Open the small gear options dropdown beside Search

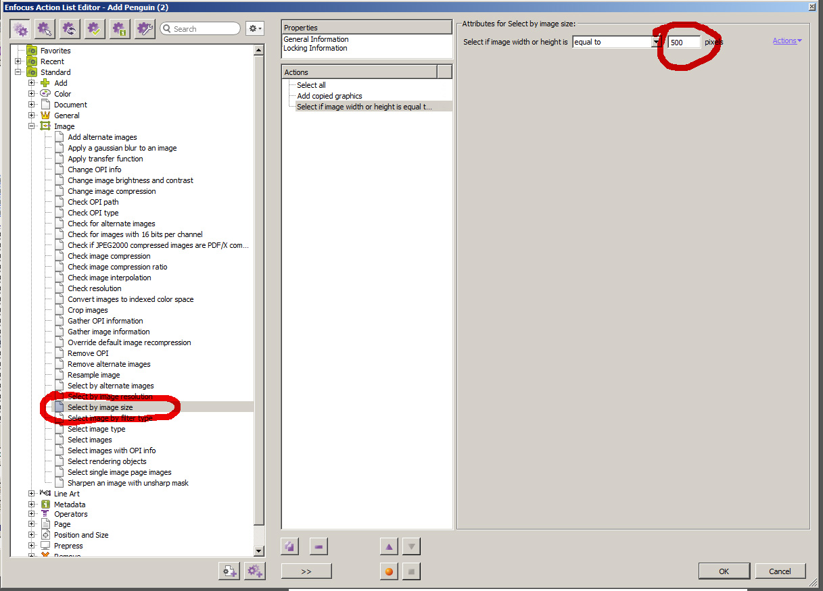(254, 28)
